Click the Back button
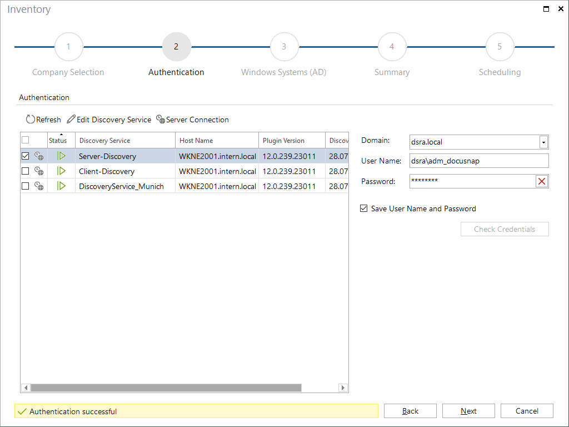569x427 pixels. pos(410,411)
